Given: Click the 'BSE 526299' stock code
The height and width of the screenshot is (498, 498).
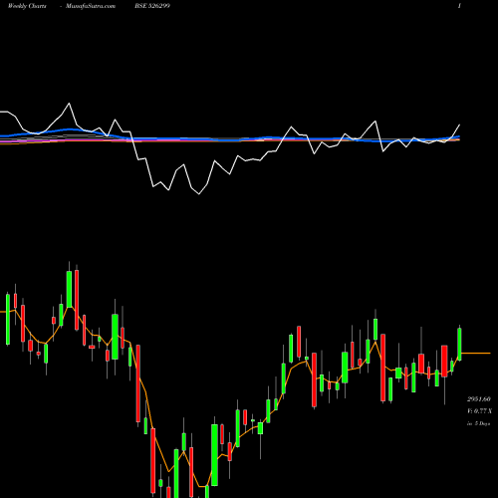Looking at the screenshot, I should point(152,6).
